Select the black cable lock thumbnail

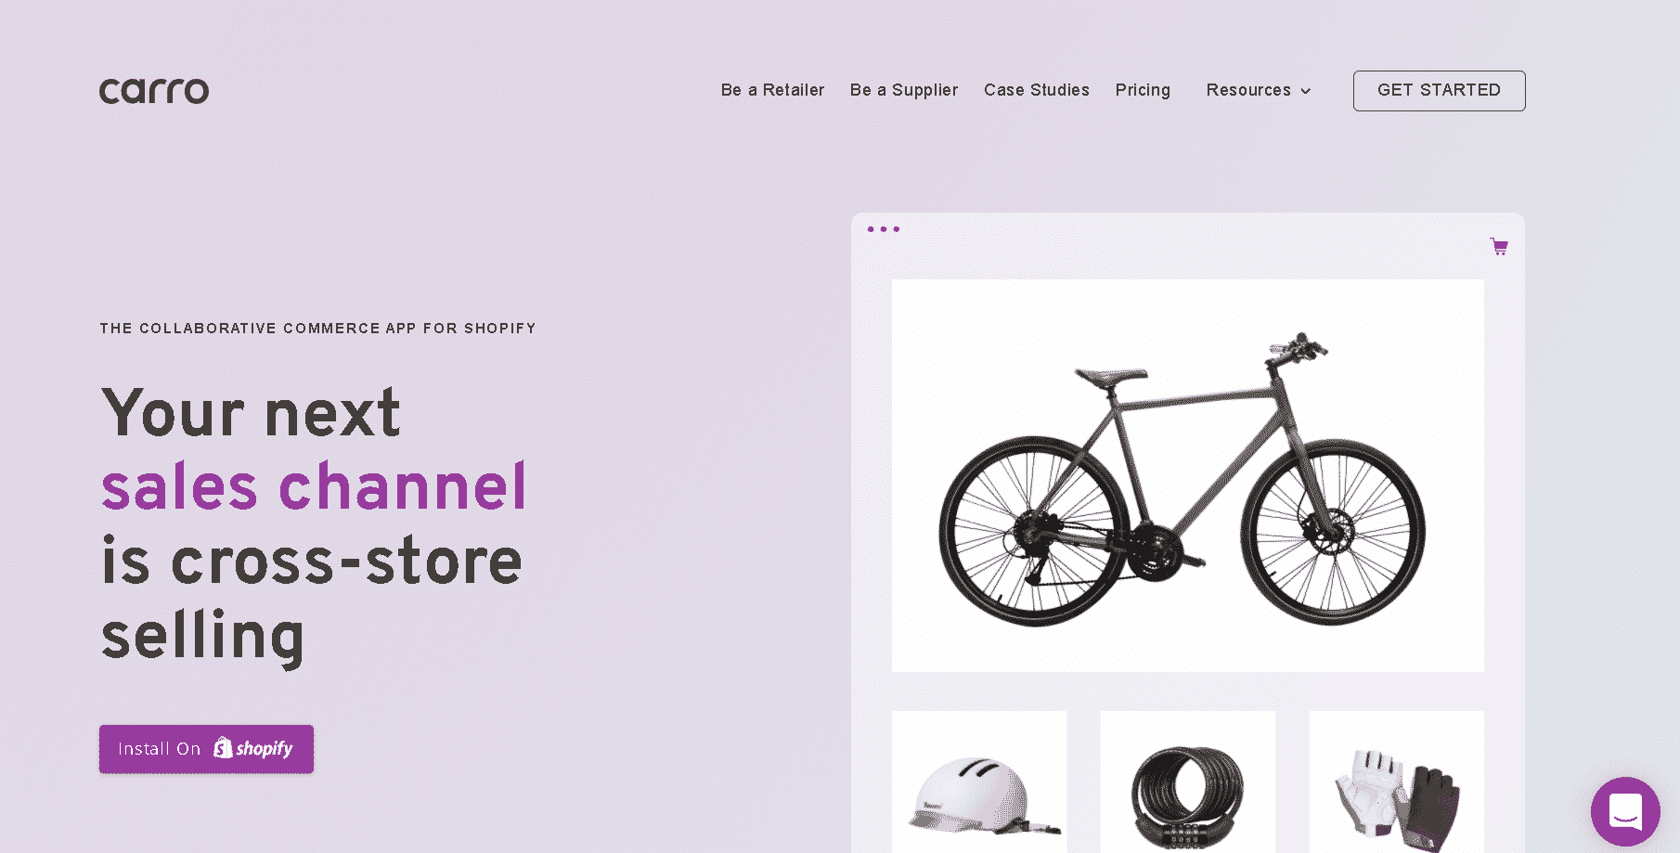point(1188,782)
